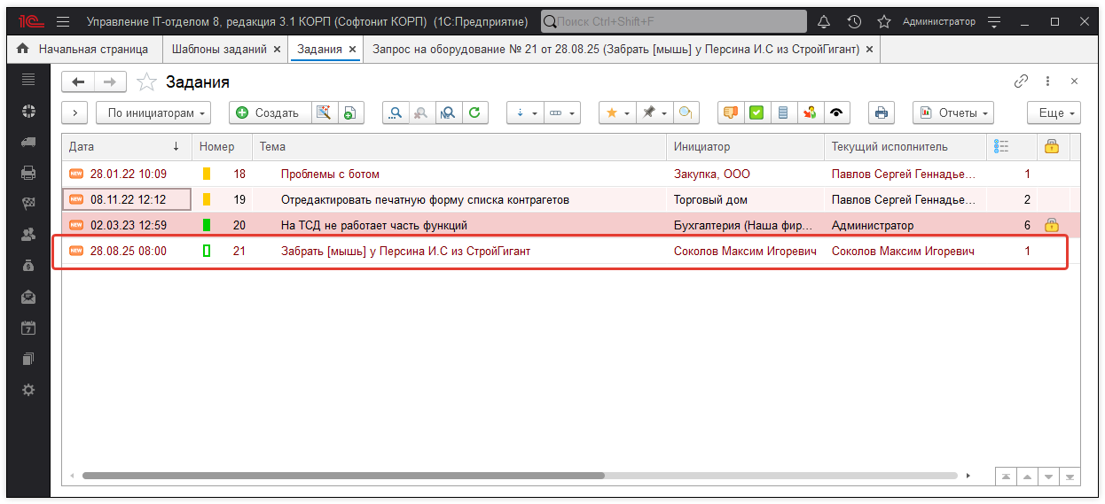Select task 21 Забрать мышь row
The width and height of the screenshot is (1105, 504).
tap(405, 252)
